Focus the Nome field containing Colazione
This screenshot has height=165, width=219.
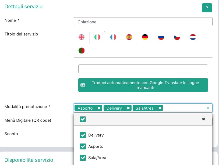coord(143,22)
